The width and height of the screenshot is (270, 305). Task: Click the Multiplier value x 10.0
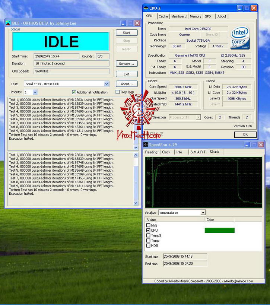[x=183, y=93]
